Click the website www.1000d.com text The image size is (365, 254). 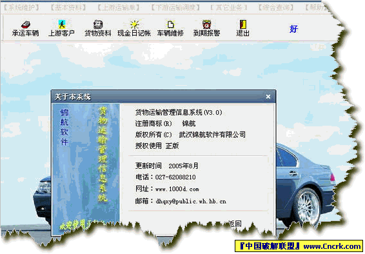pyautogui.click(x=177, y=189)
